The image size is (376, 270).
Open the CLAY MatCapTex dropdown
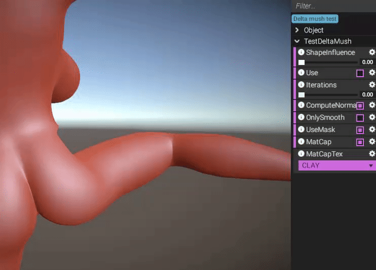click(337, 165)
